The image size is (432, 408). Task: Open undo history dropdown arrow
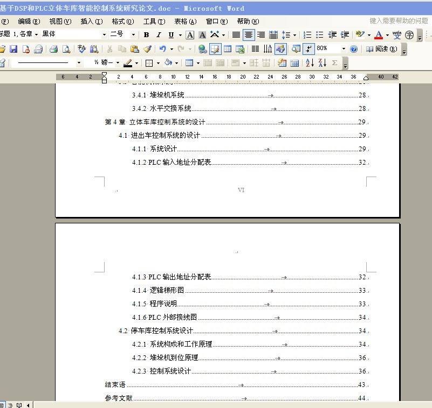(172, 49)
